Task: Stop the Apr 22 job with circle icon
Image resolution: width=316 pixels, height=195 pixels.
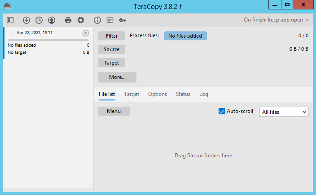Action: point(86,33)
